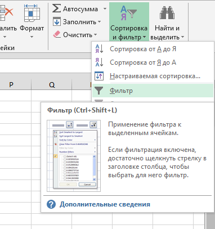
Task: Expand the Заполнить dropdown arrow
Action: [x=99, y=22]
